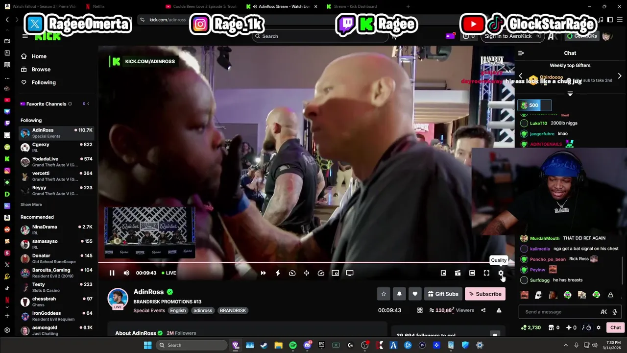Toggle the notification bell for AdinRoss
The width and height of the screenshot is (627, 353).
399,294
